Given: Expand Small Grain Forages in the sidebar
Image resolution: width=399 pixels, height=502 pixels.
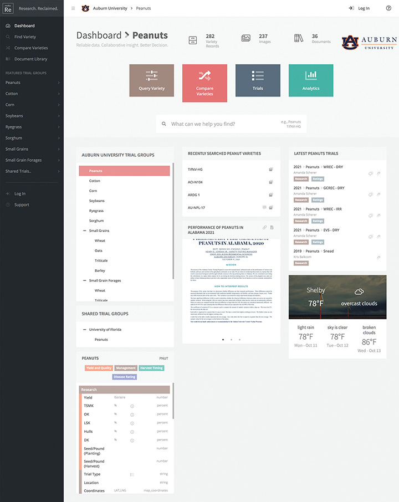Looking at the screenshot, I should pyautogui.click(x=59, y=160).
